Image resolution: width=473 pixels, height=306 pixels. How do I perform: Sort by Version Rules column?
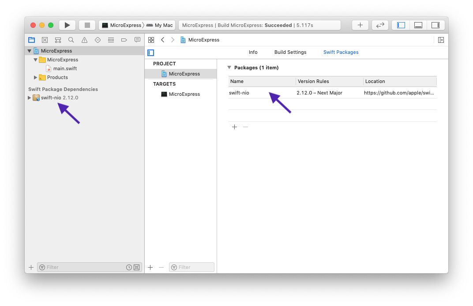330,82
